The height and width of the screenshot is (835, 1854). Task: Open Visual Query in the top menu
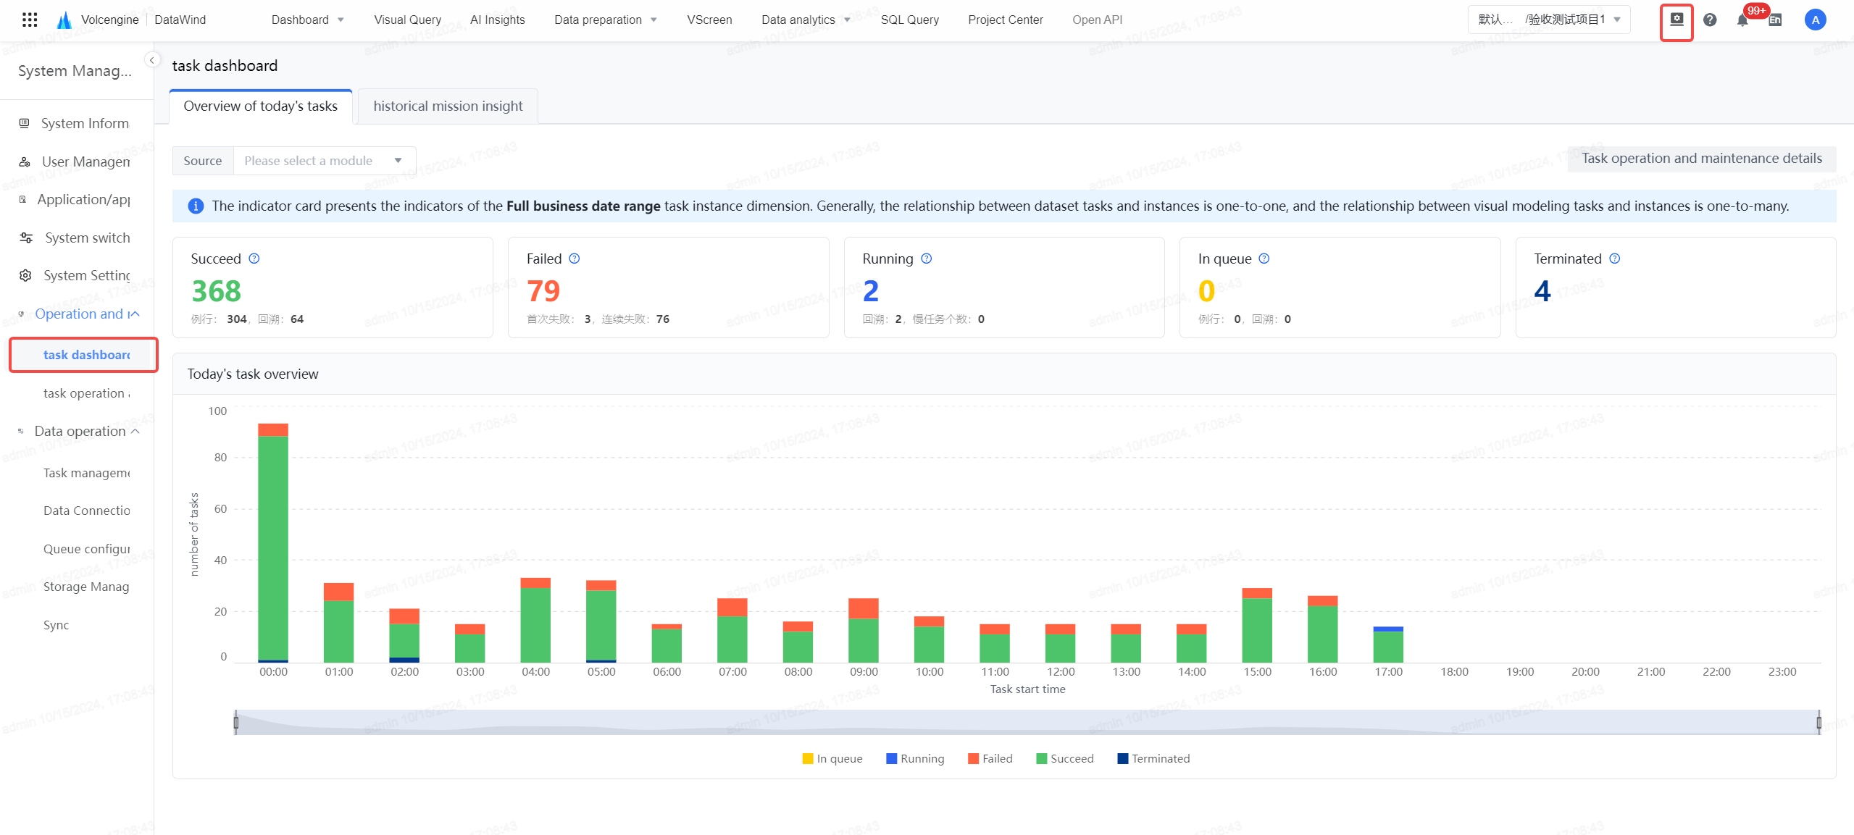click(408, 20)
